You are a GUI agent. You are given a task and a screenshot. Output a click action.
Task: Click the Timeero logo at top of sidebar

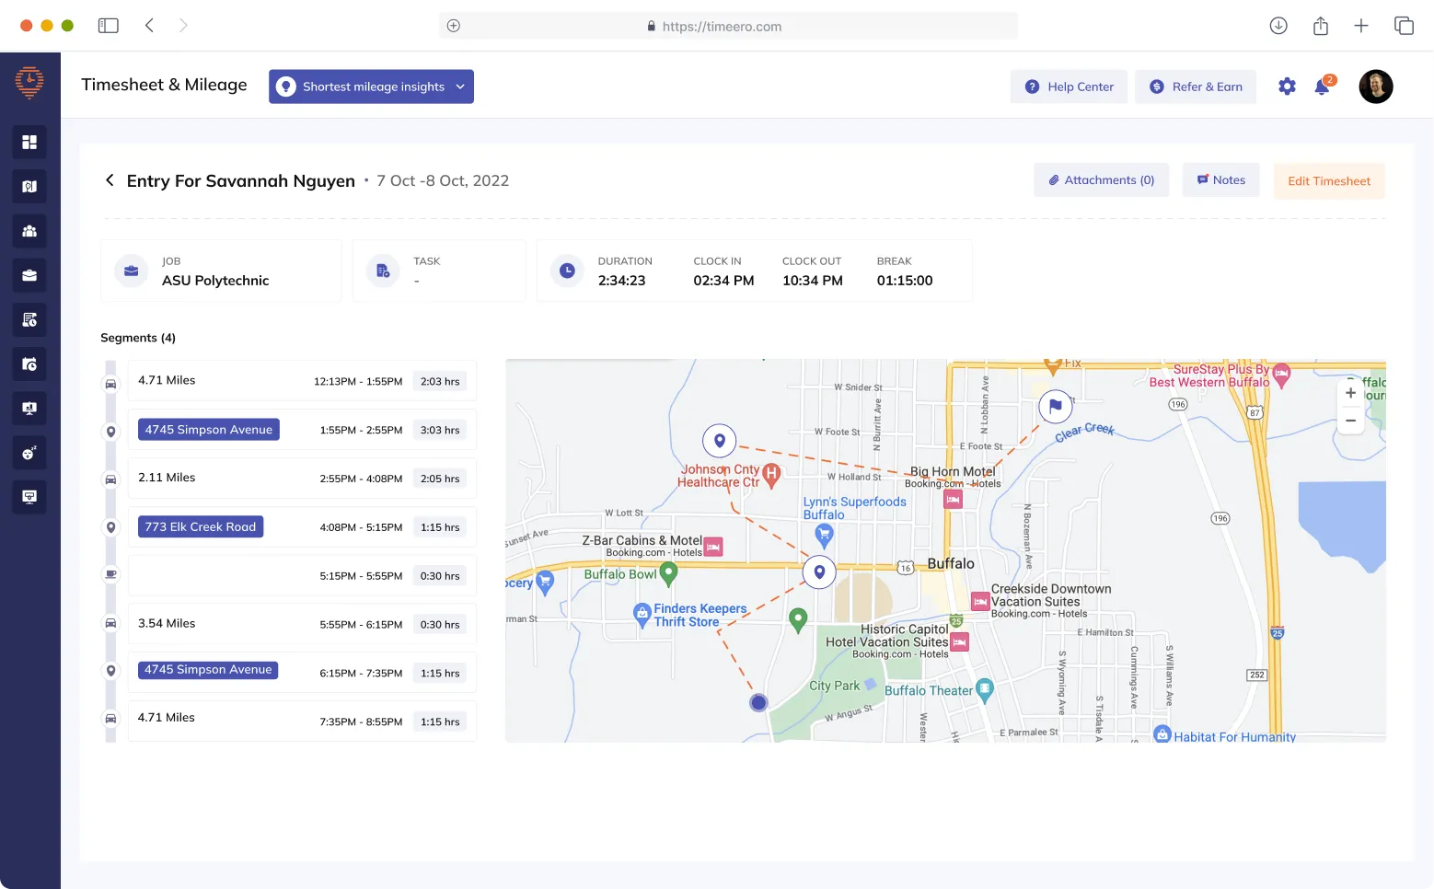coord(29,81)
